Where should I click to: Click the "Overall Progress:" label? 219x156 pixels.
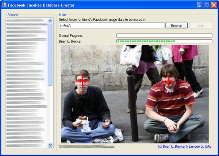pos(71,36)
